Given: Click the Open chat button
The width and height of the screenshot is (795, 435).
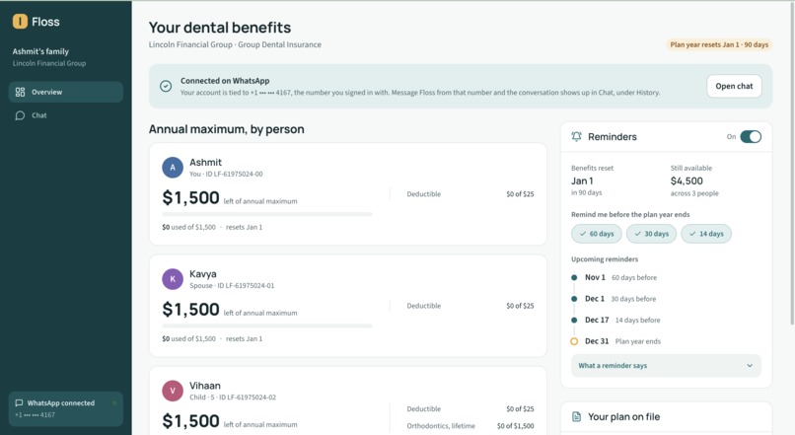Looking at the screenshot, I should tap(734, 86).
